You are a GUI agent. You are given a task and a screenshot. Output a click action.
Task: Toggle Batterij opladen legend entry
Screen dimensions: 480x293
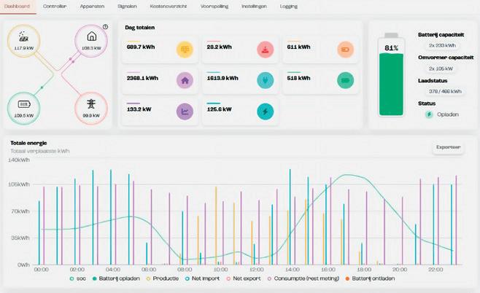[x=116, y=278]
